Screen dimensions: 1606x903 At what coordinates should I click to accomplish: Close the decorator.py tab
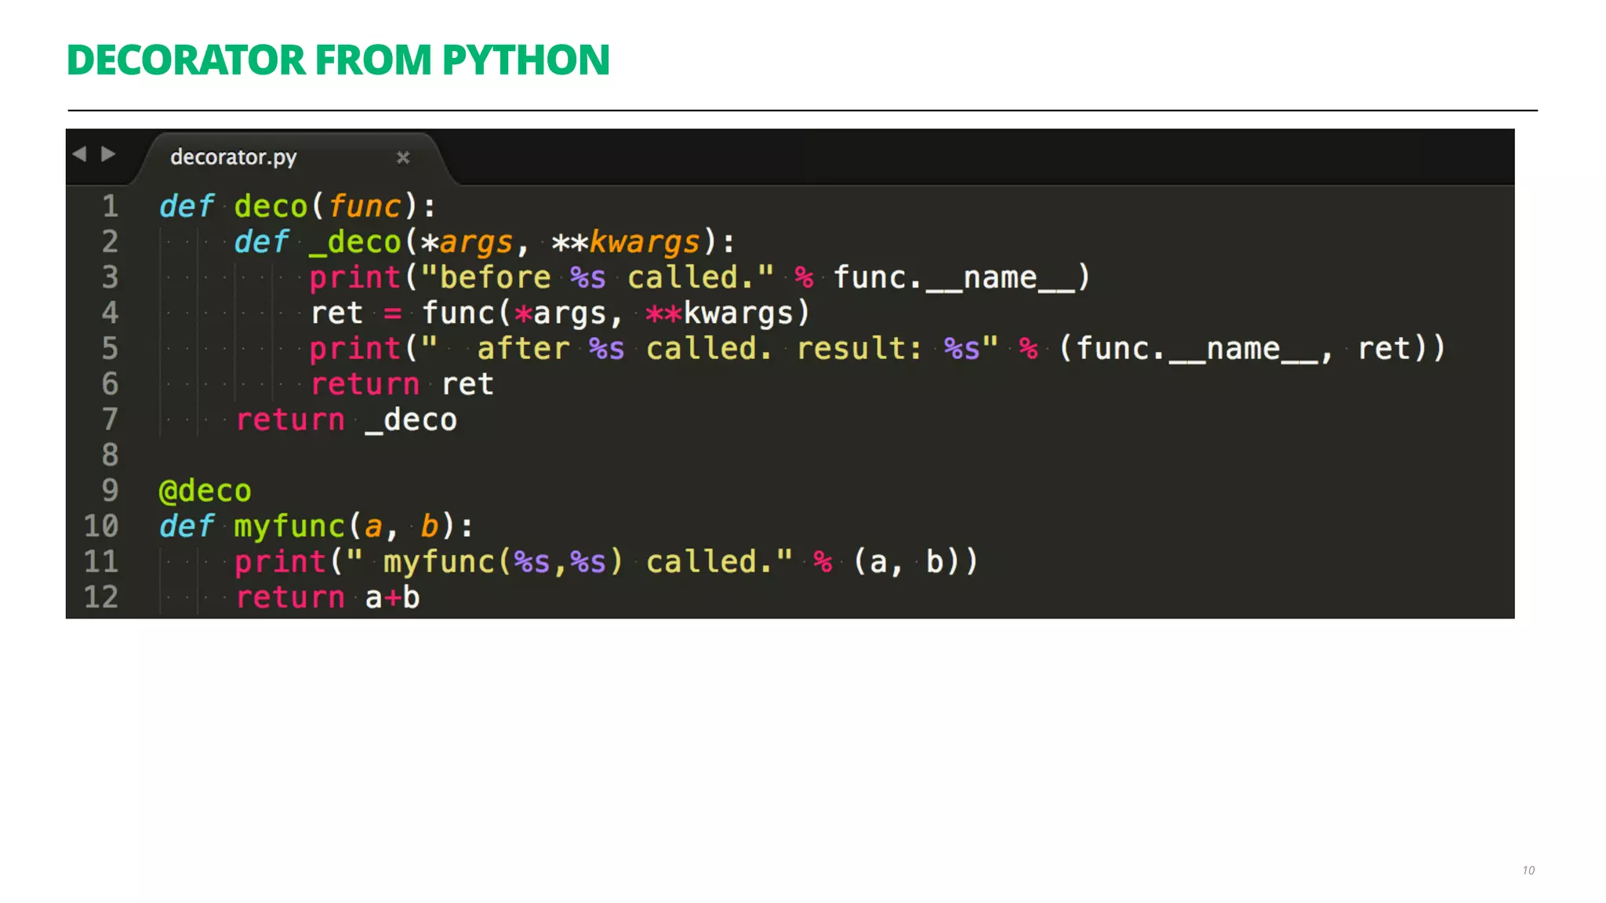click(x=403, y=158)
